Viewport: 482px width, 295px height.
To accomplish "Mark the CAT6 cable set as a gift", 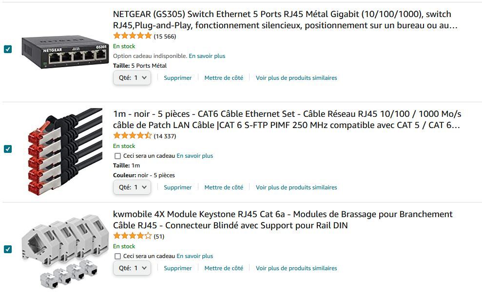I will tap(117, 156).
